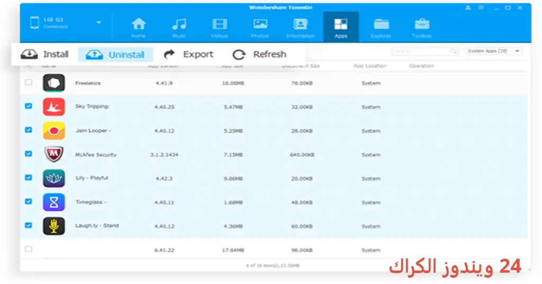Image resolution: width=542 pixels, height=284 pixels.
Task: Switch to the Music tab
Action: 179,27
